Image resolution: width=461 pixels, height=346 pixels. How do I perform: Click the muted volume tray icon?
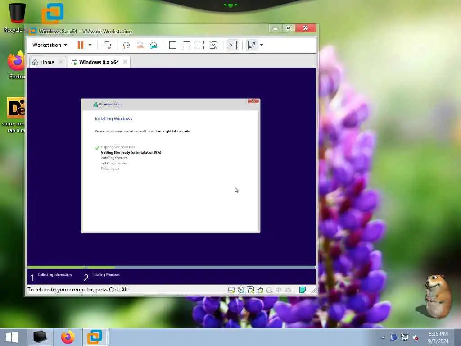[416, 337]
